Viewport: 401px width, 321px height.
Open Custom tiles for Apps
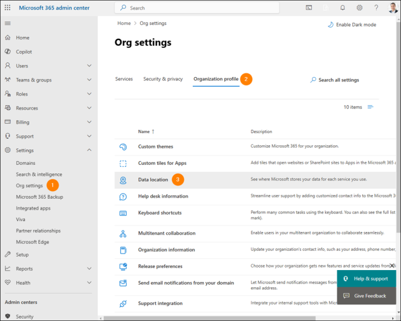click(162, 163)
